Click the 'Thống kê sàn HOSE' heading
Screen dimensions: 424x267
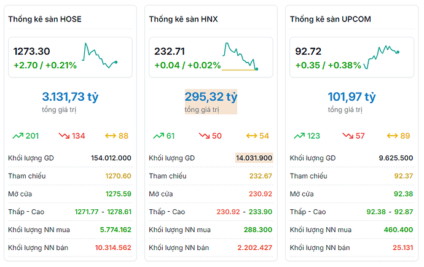point(45,20)
